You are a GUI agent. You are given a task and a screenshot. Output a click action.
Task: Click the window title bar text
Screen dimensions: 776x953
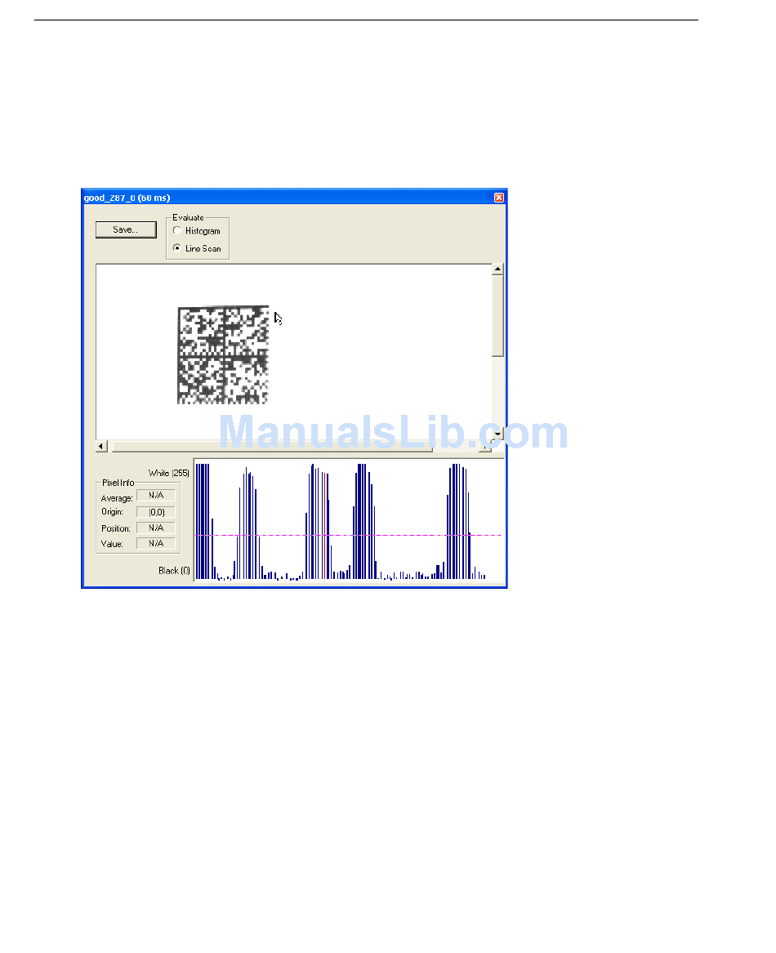pyautogui.click(x=127, y=198)
